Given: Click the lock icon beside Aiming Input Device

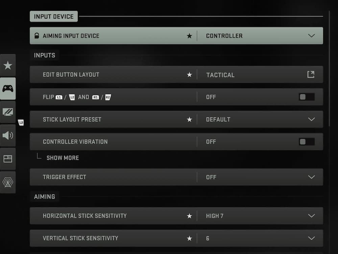Looking at the screenshot, I should click(37, 36).
